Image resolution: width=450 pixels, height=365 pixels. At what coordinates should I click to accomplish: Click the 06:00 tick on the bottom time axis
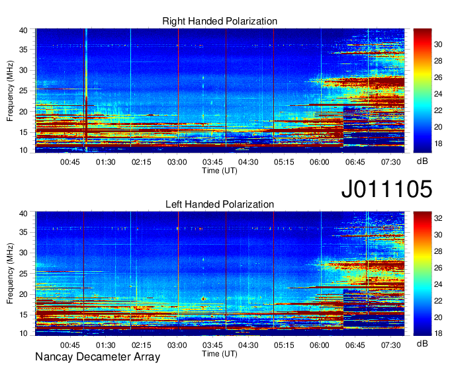[320, 345]
